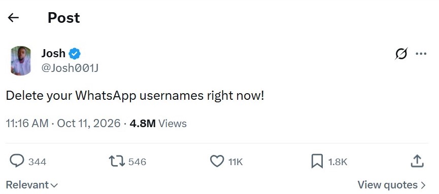Share the post via upload icon
This screenshot has height=194, width=439.
click(417, 161)
